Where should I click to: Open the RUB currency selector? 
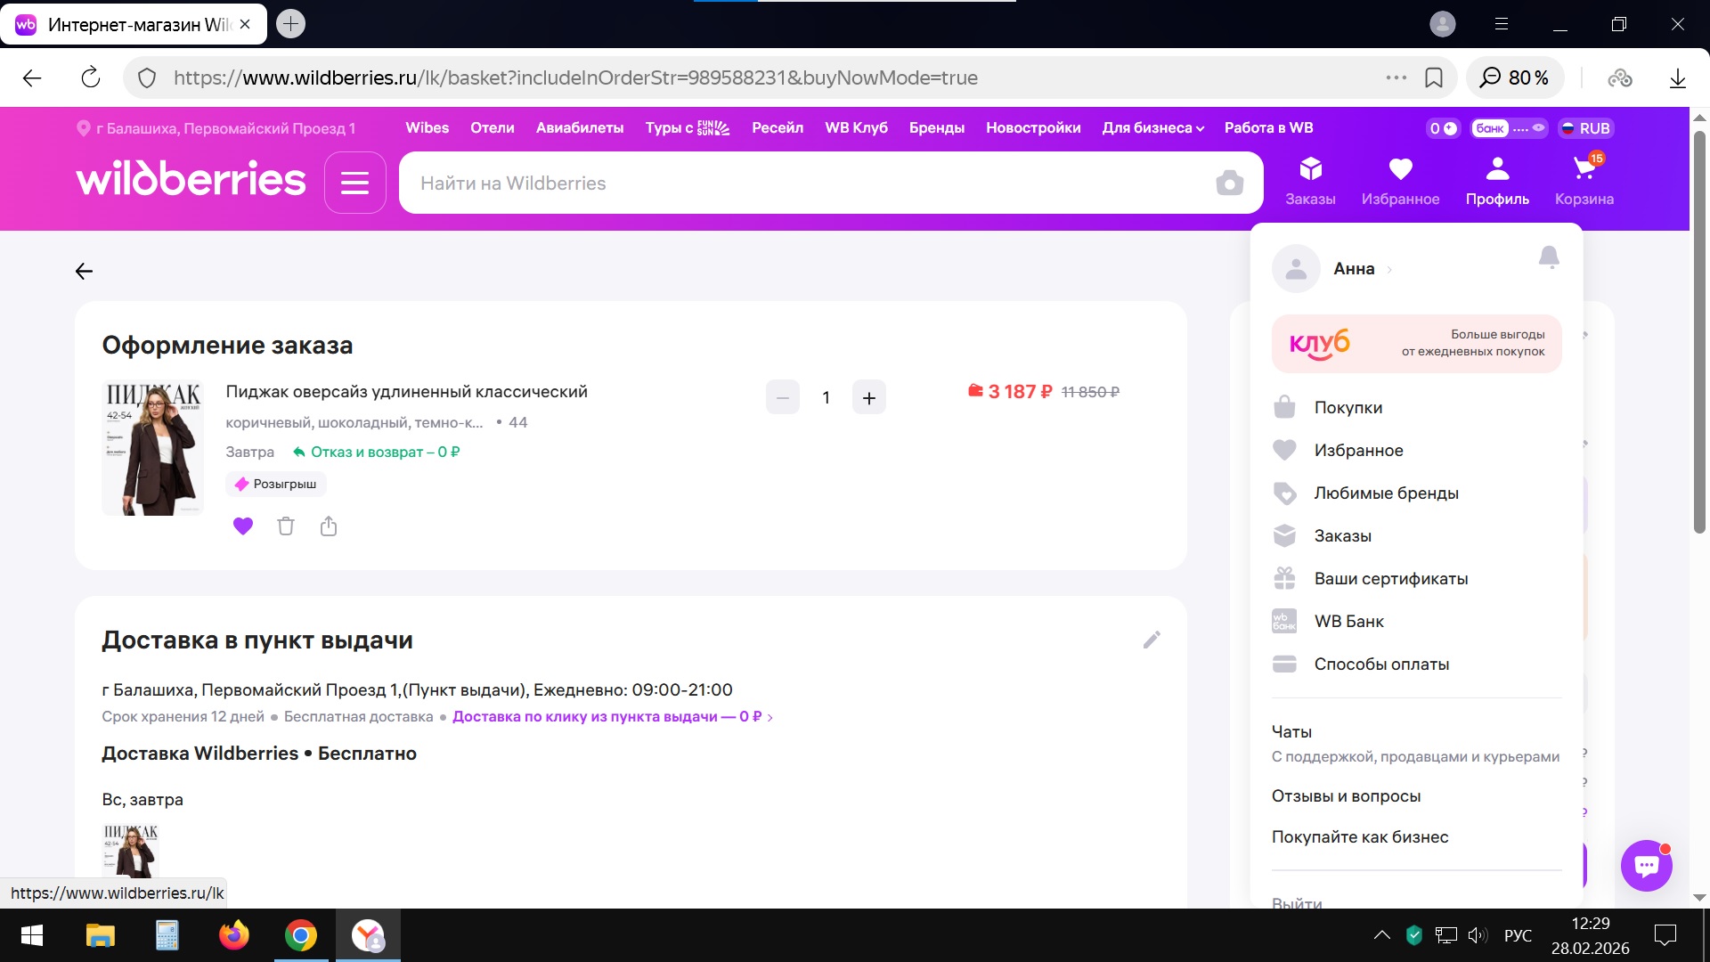tap(1586, 128)
